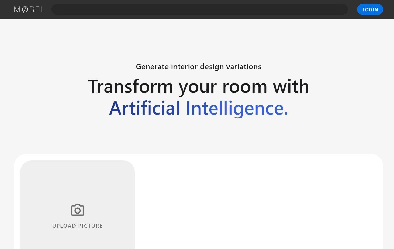This screenshot has height=249, width=394.
Task: Click the word "PICTURE" under camera icon
Action: coord(90,226)
